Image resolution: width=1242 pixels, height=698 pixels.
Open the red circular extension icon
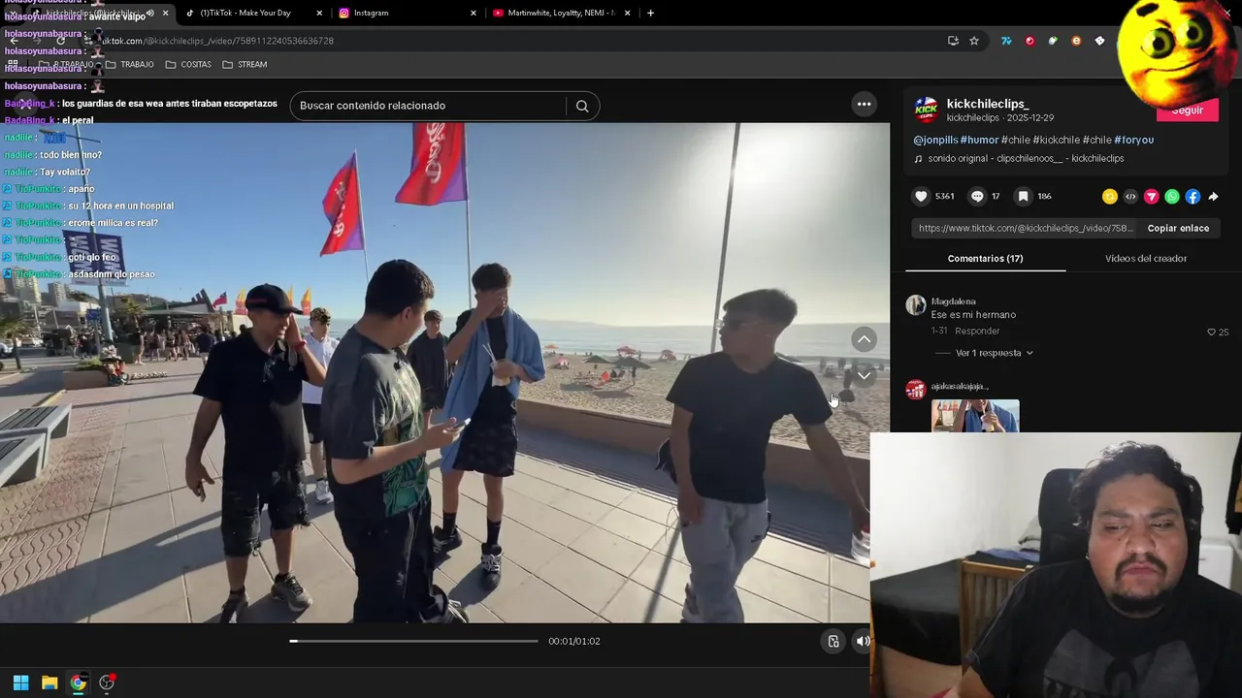[1030, 41]
